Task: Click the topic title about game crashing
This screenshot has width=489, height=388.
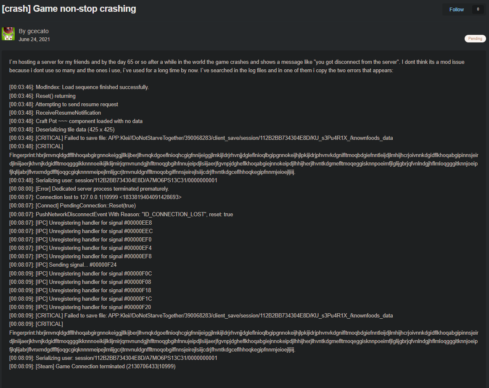Action: (69, 8)
